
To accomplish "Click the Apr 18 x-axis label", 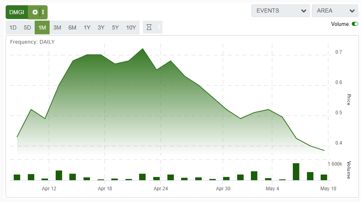I will [x=105, y=189].
